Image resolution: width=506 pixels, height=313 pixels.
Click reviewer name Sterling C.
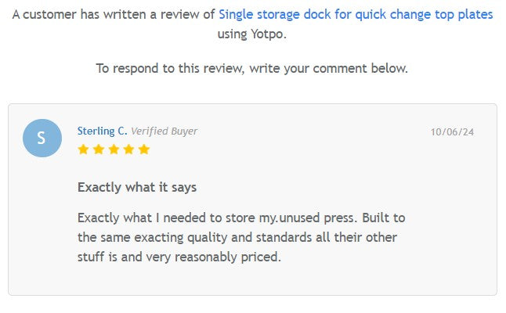click(x=102, y=131)
